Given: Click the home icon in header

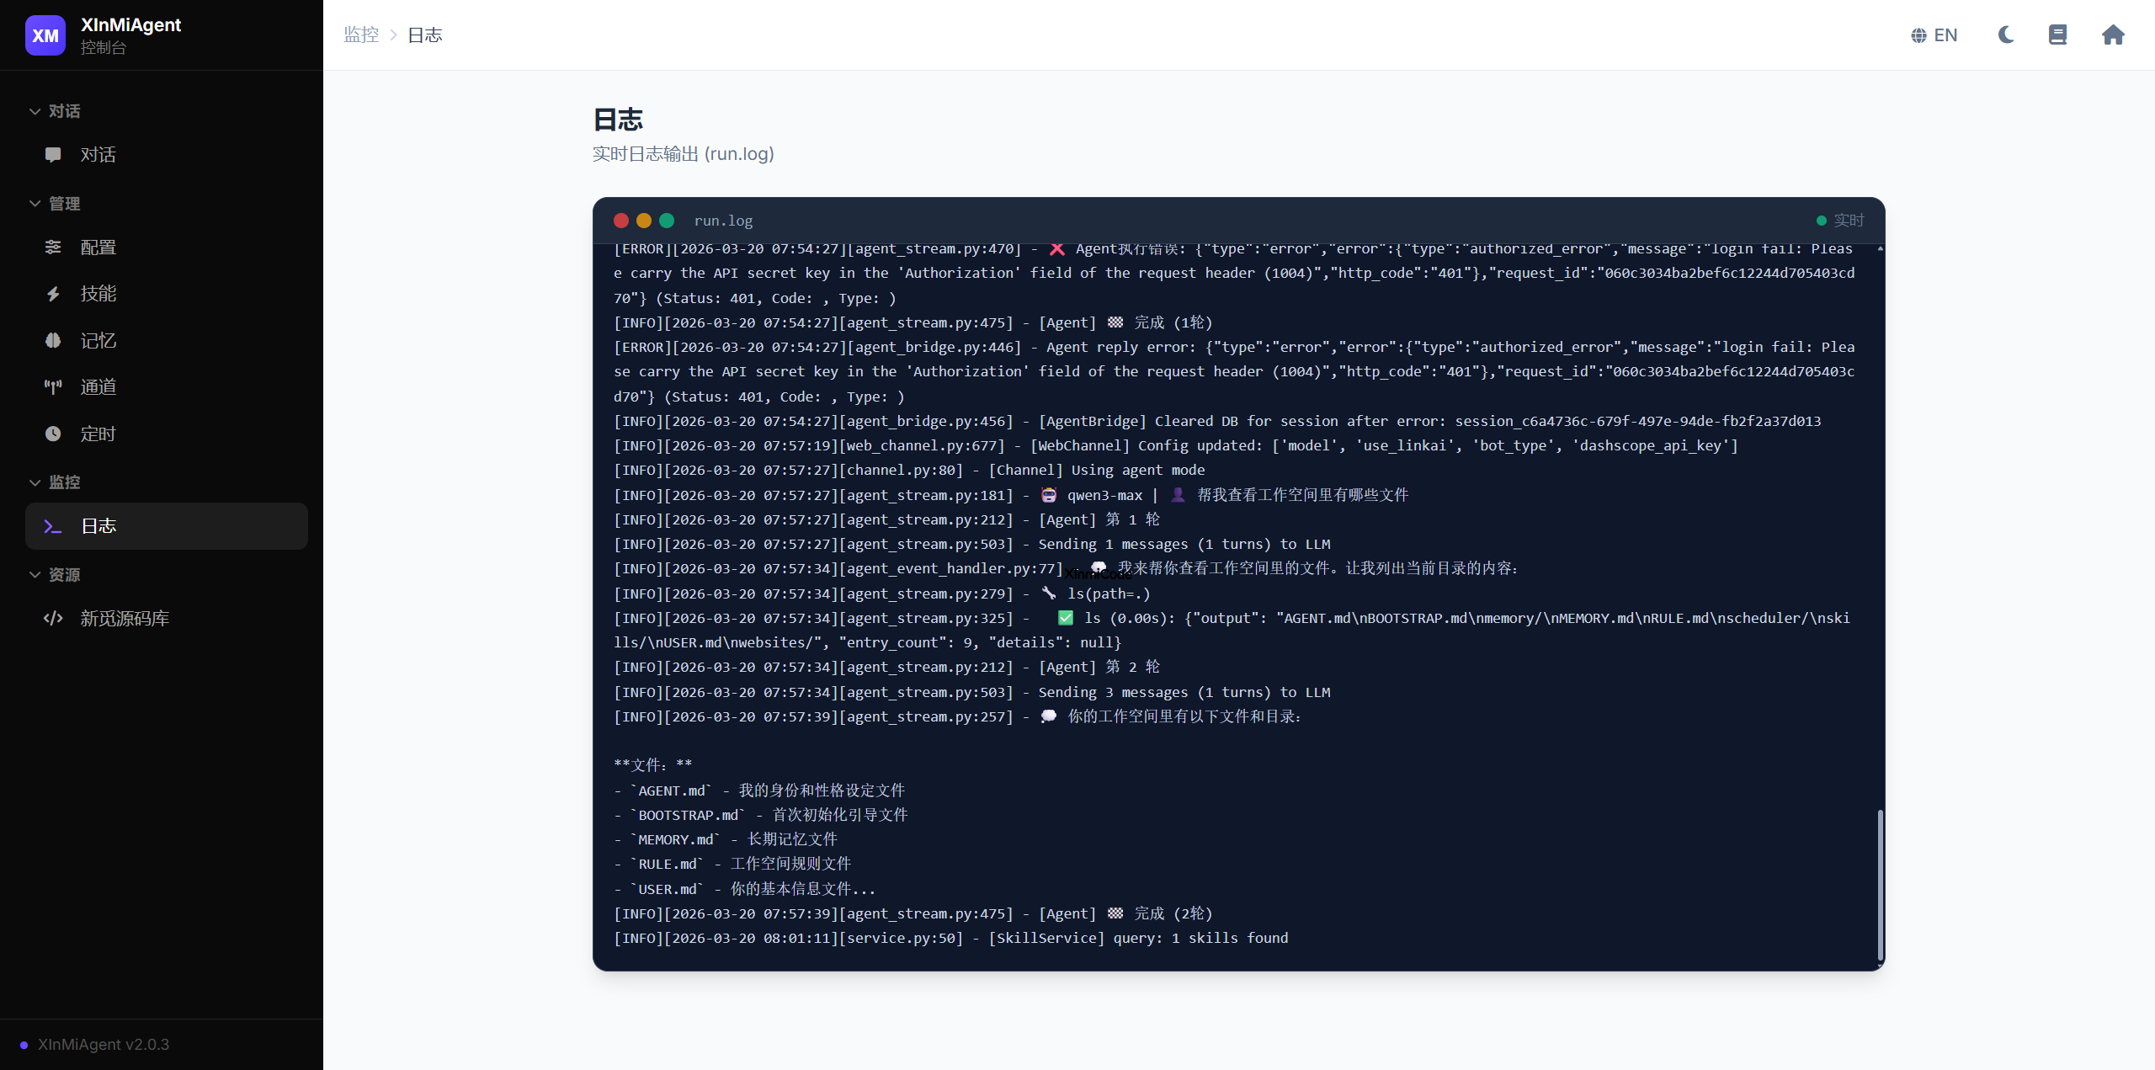Looking at the screenshot, I should [2113, 35].
